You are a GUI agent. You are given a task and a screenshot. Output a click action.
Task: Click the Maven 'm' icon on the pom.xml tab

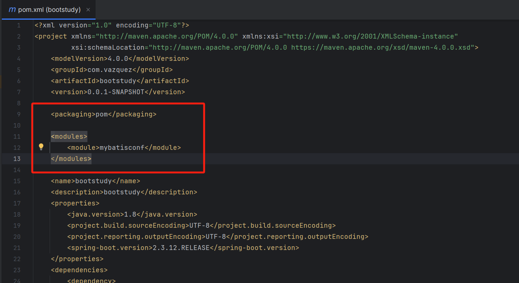tap(12, 10)
